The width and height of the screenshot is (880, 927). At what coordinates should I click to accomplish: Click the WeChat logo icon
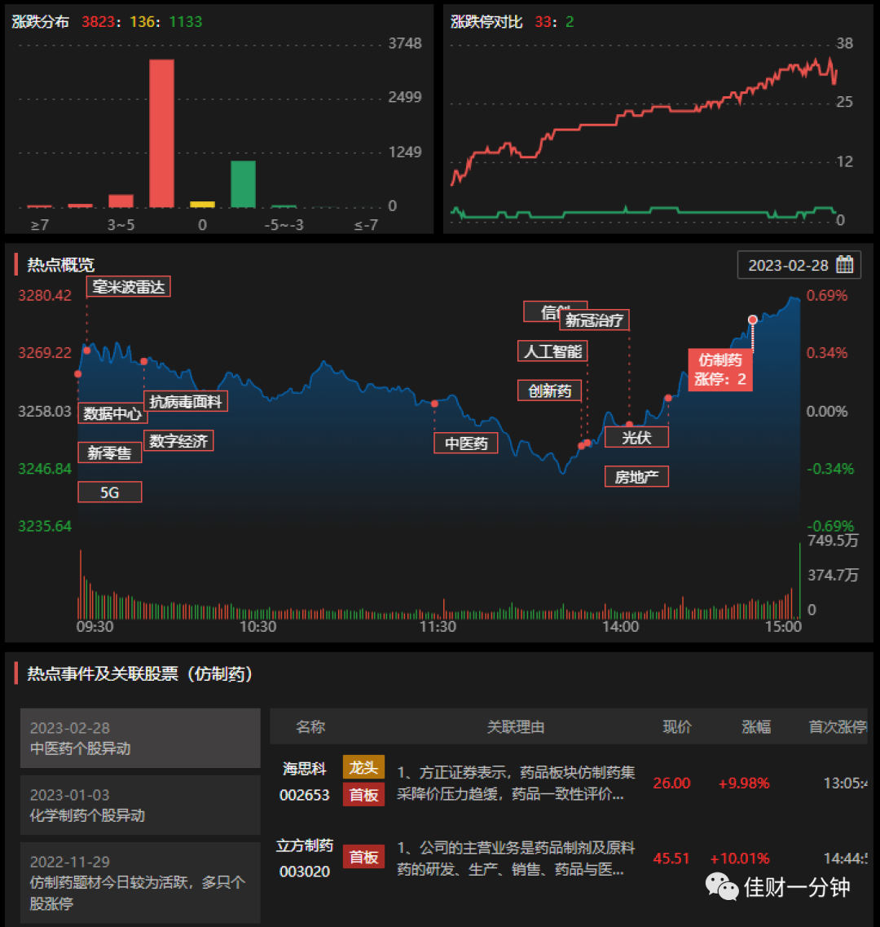click(722, 887)
